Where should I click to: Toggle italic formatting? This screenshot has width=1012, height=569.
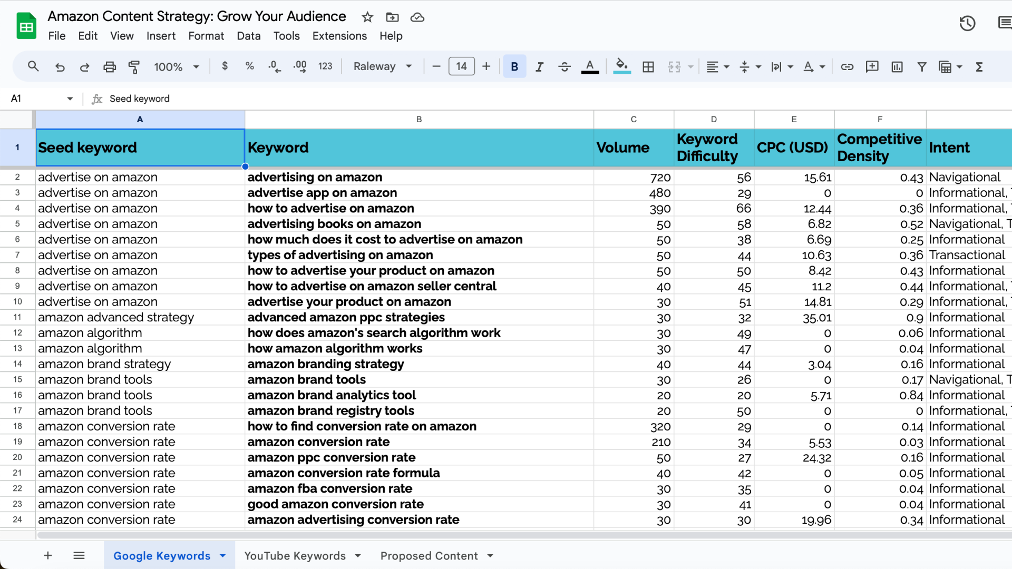pyautogui.click(x=539, y=67)
